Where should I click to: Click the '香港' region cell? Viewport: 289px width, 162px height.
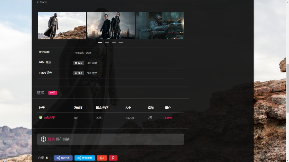tap(99, 118)
